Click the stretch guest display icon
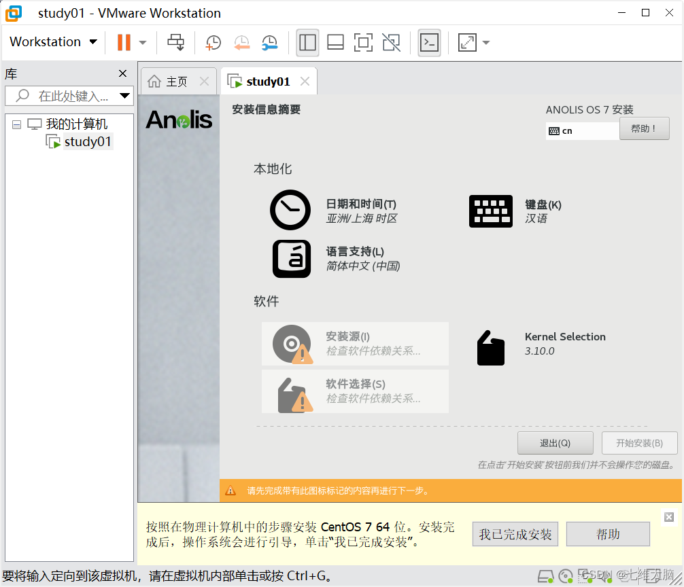 click(x=467, y=43)
